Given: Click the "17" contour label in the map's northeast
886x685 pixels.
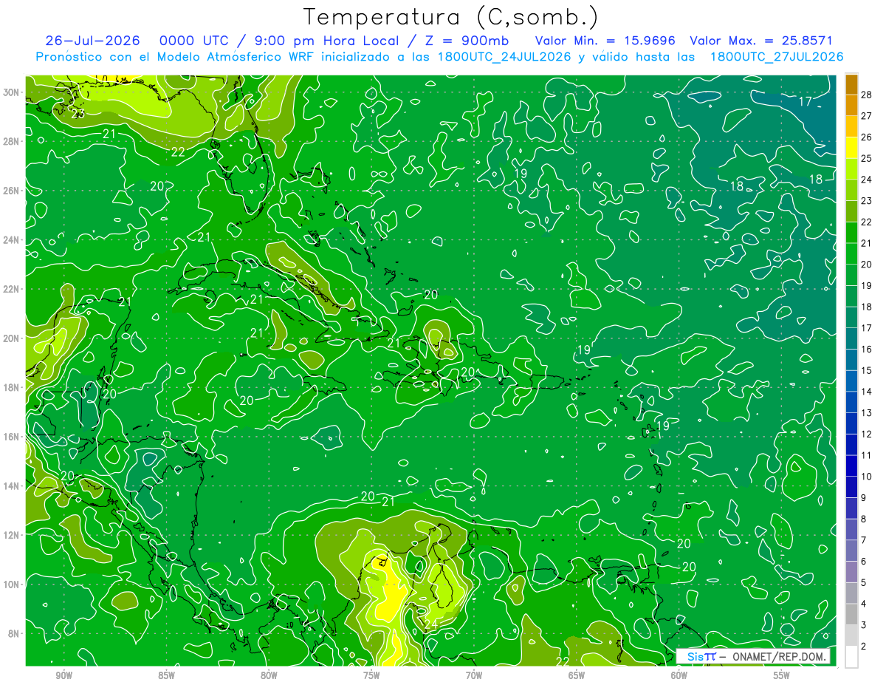Looking at the screenshot, I should point(806,101).
